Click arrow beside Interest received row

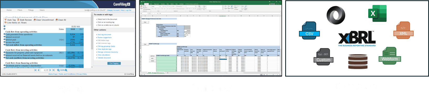(4, 37)
